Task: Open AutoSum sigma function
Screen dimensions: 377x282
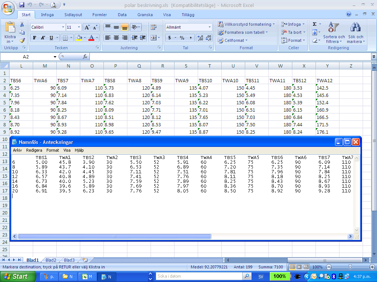Action: [x=314, y=24]
